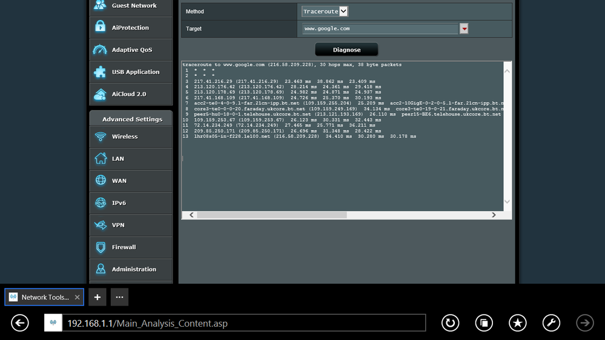Focus the browser address bar URL

[245, 323]
